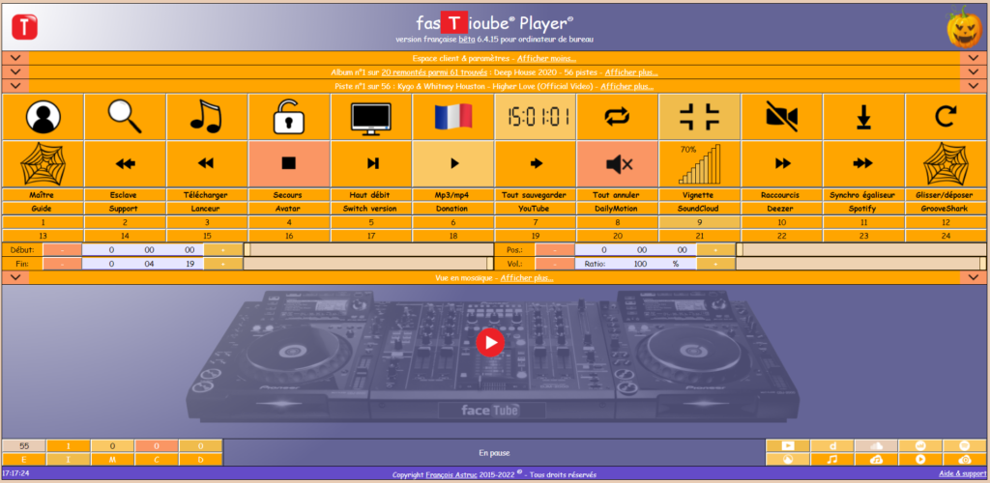
Task: Toggle the crossed-out video camera button
Action: [x=781, y=117]
